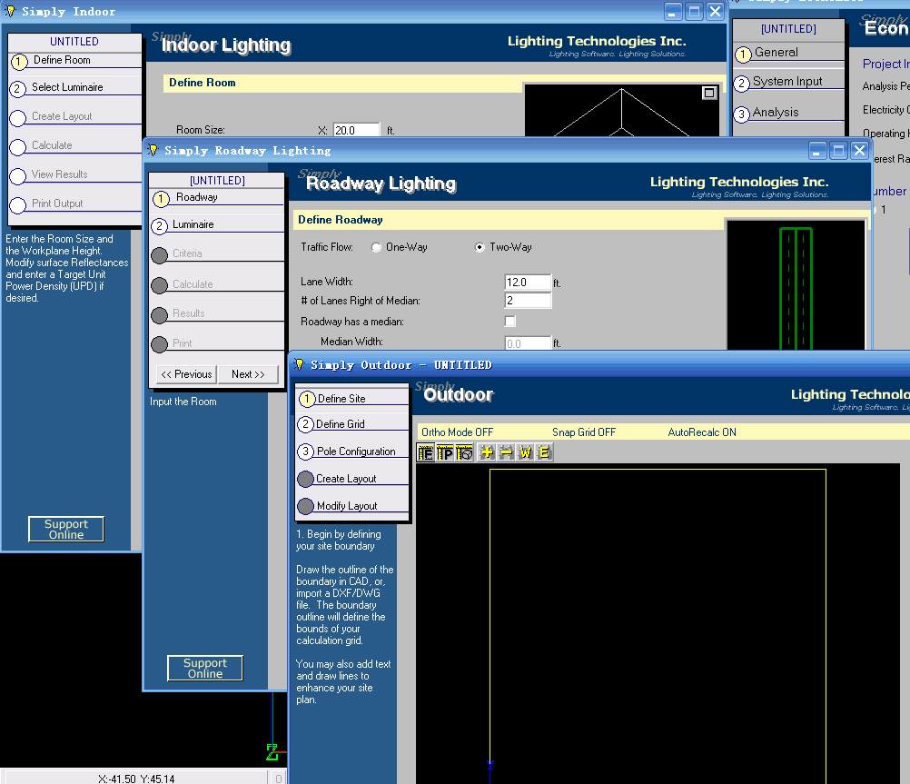Click the 'Project' heading in Economics window

[885, 64]
